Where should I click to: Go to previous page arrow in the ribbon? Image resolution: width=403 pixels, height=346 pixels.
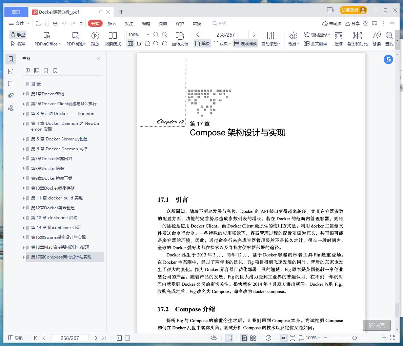(197, 35)
